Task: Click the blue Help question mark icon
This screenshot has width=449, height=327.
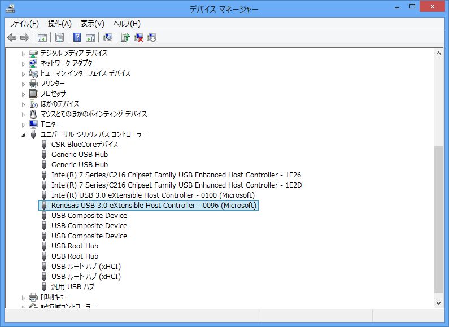Action: [x=77, y=37]
